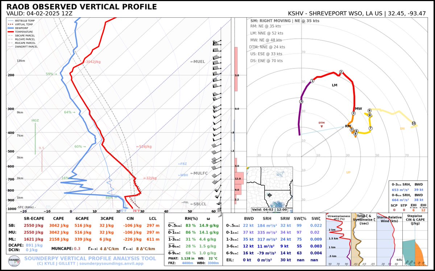Click the HGZ hail growth zone marker
435x271 pixels.
point(35,120)
